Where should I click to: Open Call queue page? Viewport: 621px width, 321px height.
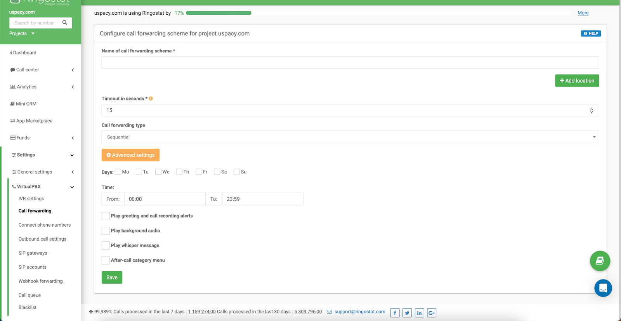click(x=29, y=295)
